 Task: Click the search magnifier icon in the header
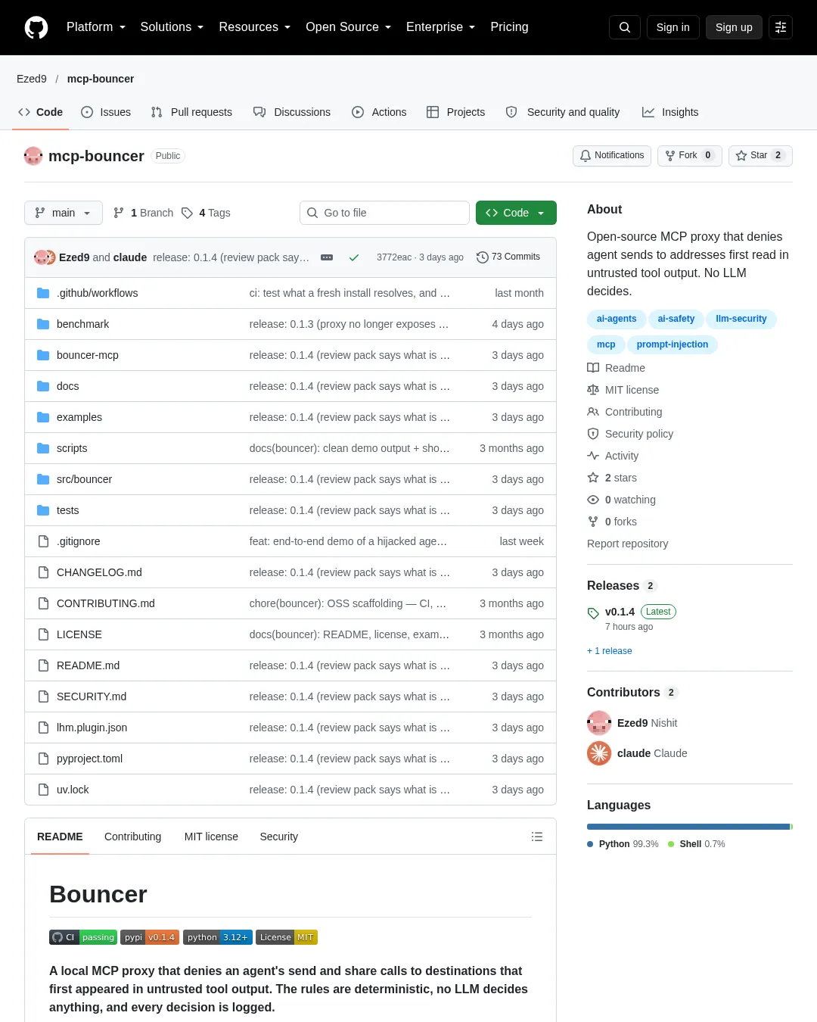pos(625,27)
